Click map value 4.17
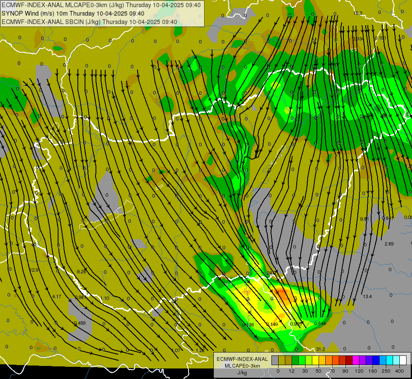 click(57, 296)
